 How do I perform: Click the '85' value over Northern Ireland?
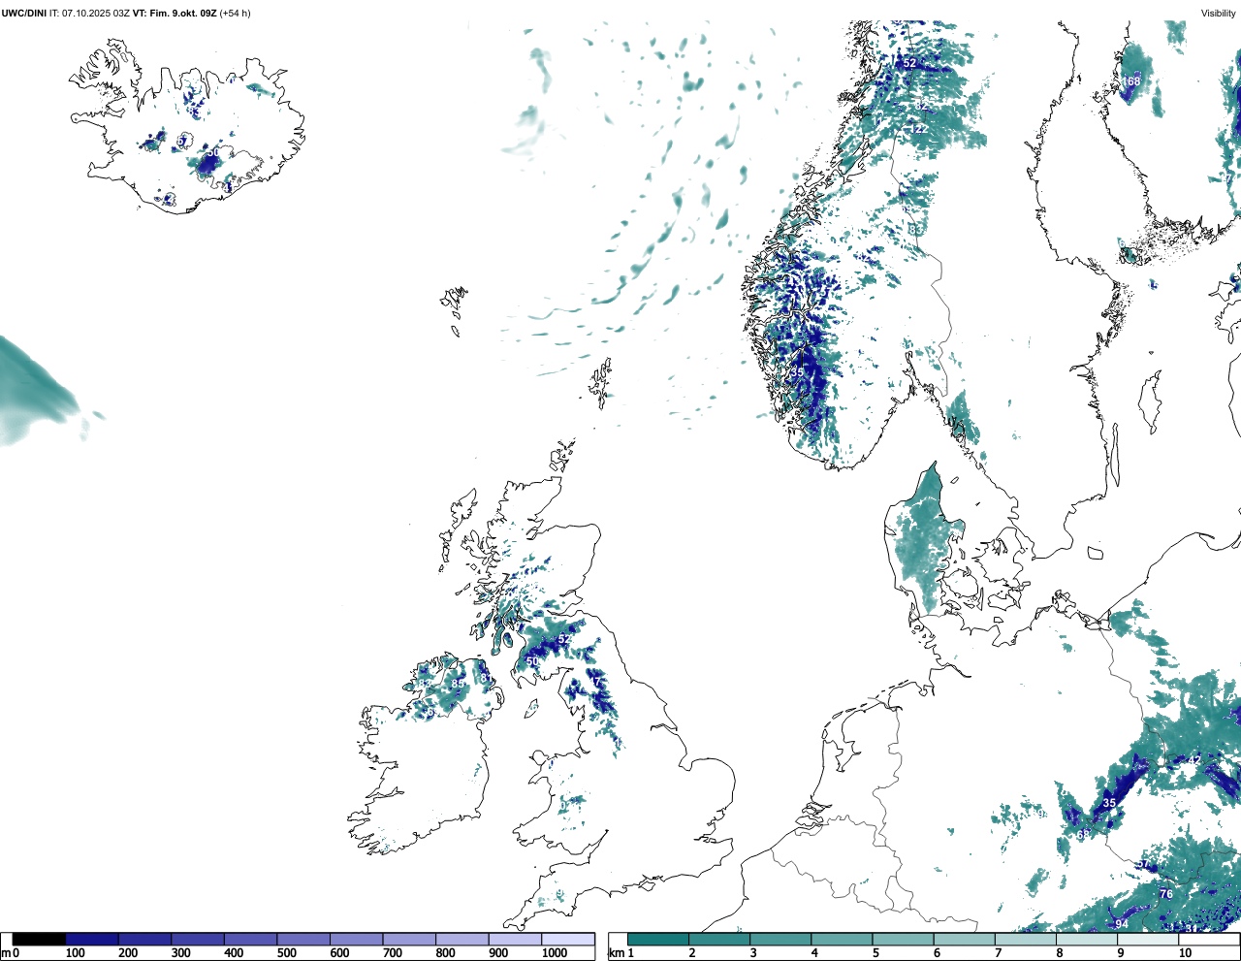458,684
